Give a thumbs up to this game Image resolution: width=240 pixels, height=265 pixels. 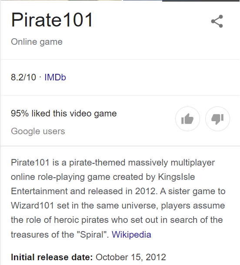187,119
